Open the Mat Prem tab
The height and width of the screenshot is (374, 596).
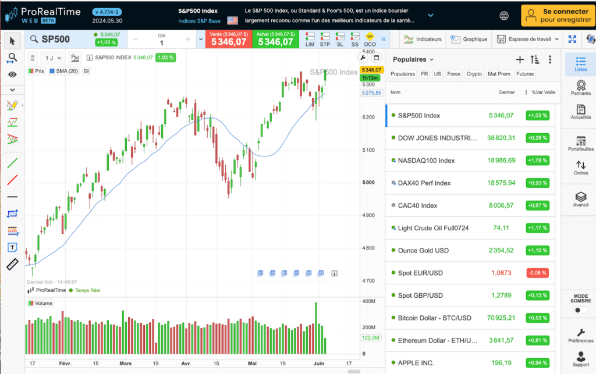point(499,74)
